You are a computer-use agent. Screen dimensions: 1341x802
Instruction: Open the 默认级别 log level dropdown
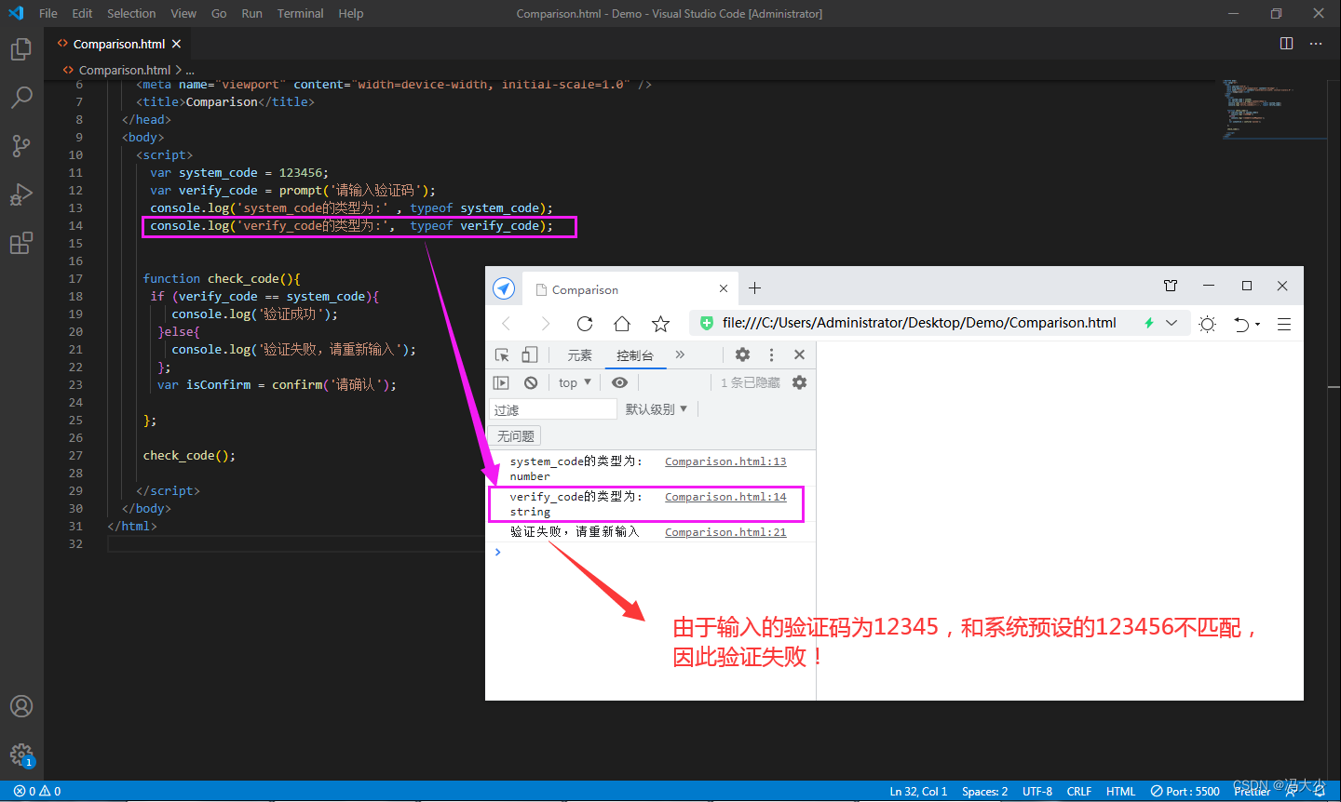[657, 409]
